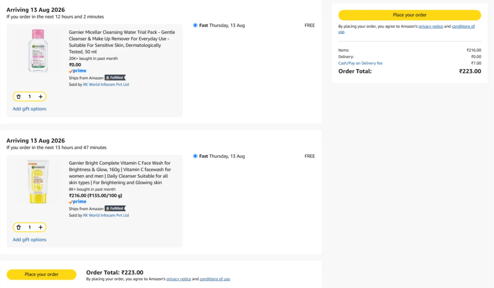Image resolution: width=494 pixels, height=288 pixels.
Task: Click the Garnier Micellar Cleansing Water title text
Action: point(122,42)
